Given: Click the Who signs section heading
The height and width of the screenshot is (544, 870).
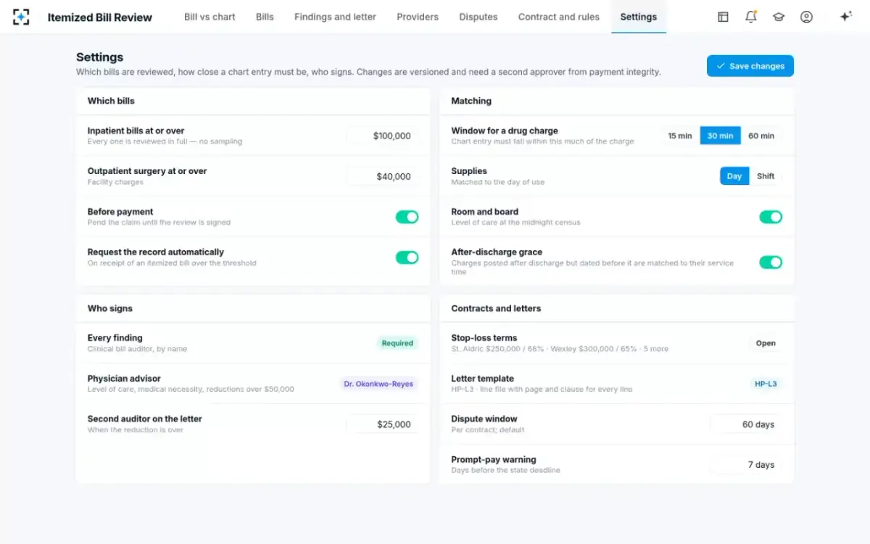Looking at the screenshot, I should click(110, 308).
